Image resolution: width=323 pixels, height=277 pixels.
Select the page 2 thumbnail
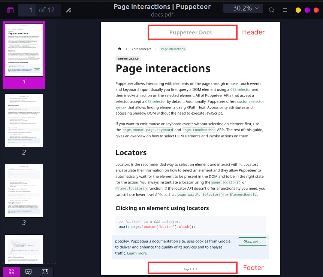coord(24,121)
